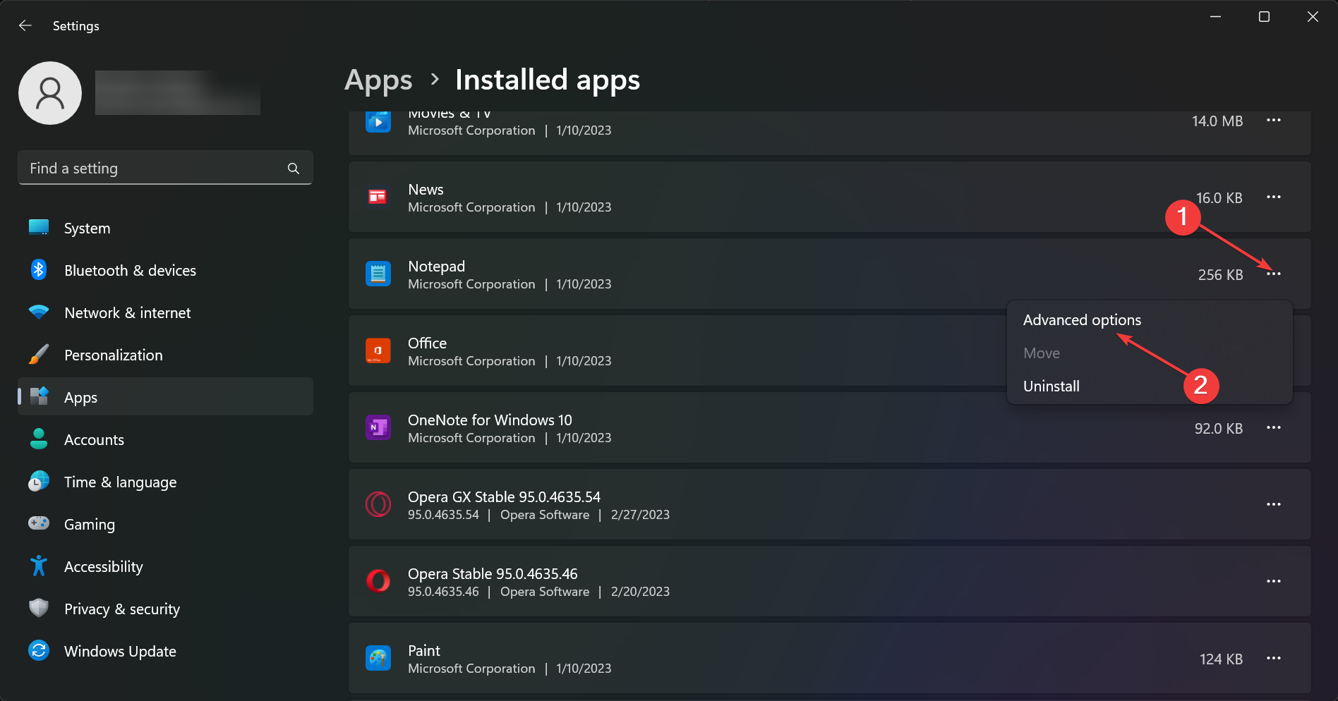This screenshot has width=1338, height=701.
Task: Maximize the Settings window
Action: pyautogui.click(x=1264, y=17)
